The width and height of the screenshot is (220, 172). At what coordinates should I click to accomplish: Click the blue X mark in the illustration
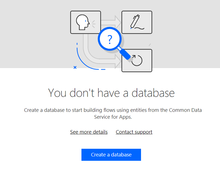tap(75, 67)
